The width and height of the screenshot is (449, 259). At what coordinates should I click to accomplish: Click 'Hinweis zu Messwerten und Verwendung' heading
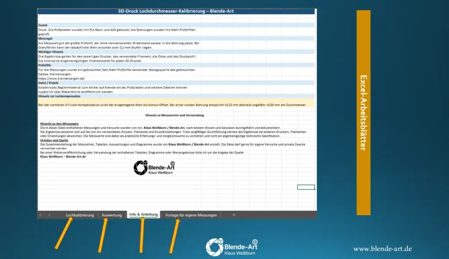[x=175, y=115]
